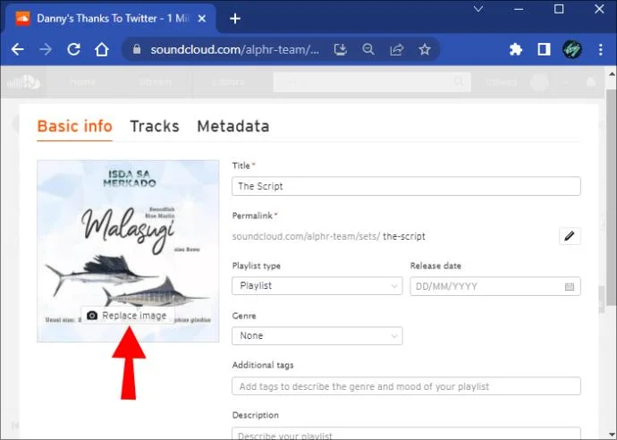Click the Description text area
This screenshot has height=440, width=617.
(406, 434)
